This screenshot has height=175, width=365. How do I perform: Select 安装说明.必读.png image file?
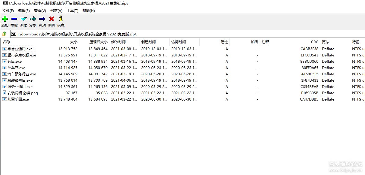point(23,93)
